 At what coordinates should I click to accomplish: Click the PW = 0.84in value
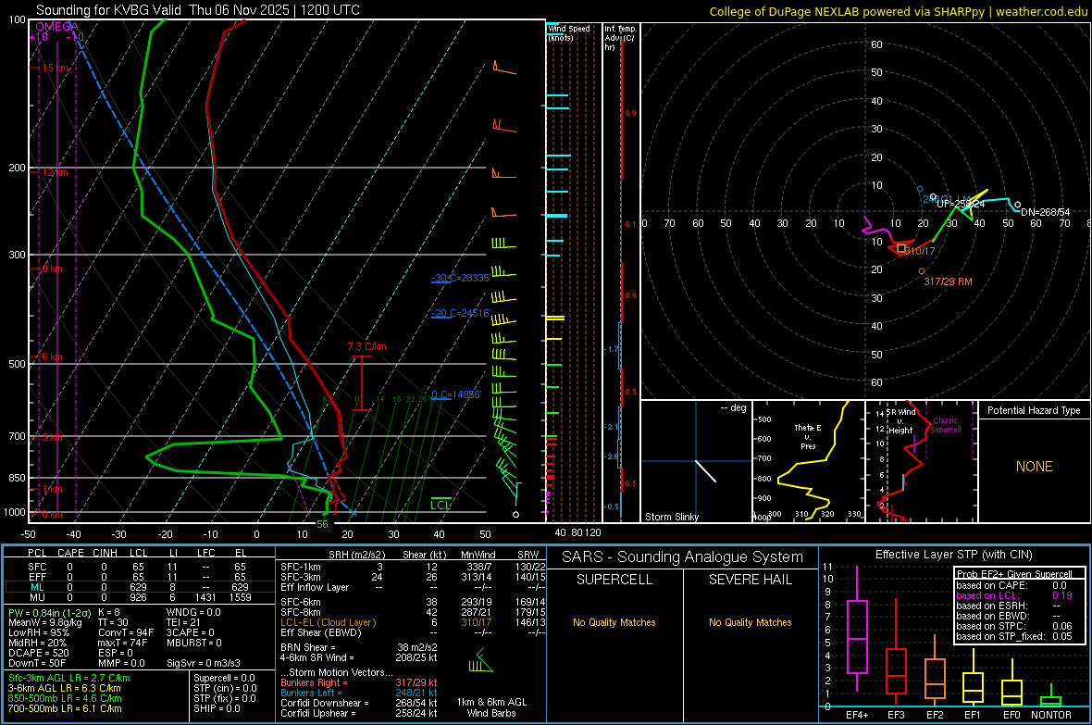point(47,612)
